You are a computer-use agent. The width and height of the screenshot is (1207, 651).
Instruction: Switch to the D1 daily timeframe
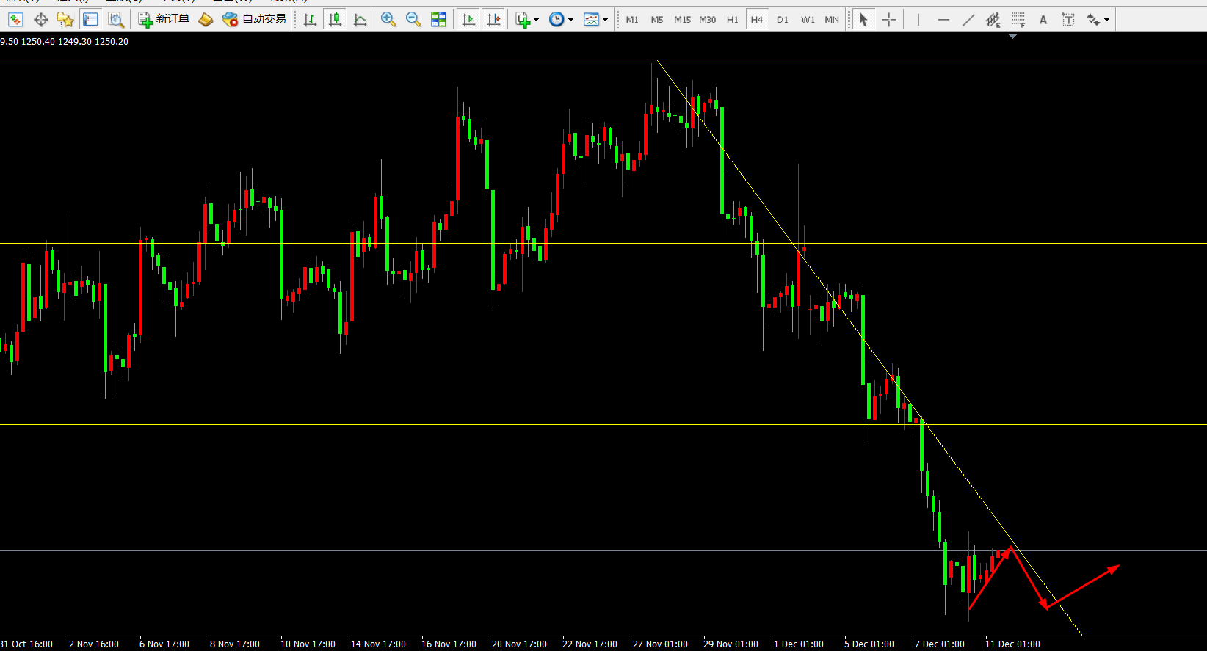click(x=783, y=20)
